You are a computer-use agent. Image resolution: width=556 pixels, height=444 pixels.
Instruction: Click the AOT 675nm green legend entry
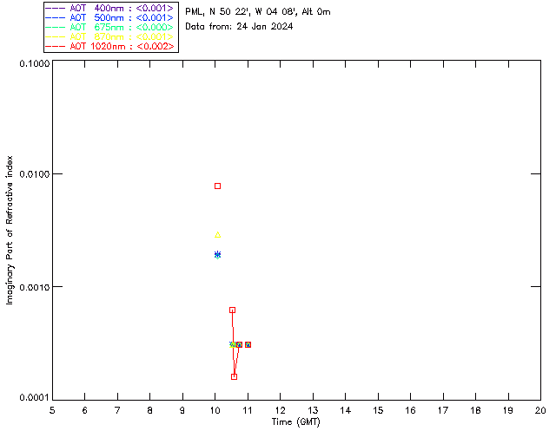(x=109, y=27)
